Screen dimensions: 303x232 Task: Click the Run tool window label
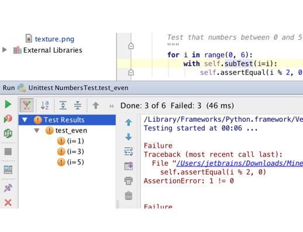[x=9, y=88]
